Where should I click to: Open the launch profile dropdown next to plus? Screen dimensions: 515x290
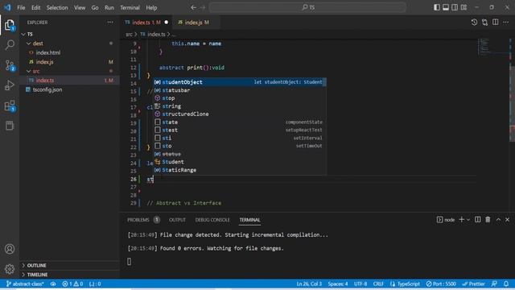click(468, 220)
